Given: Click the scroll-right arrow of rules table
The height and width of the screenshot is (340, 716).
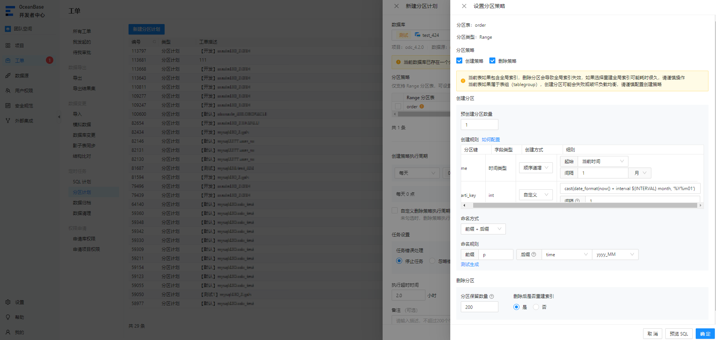Looking at the screenshot, I should 700,205.
